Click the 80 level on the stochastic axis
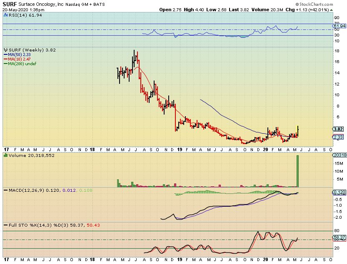 337,231
